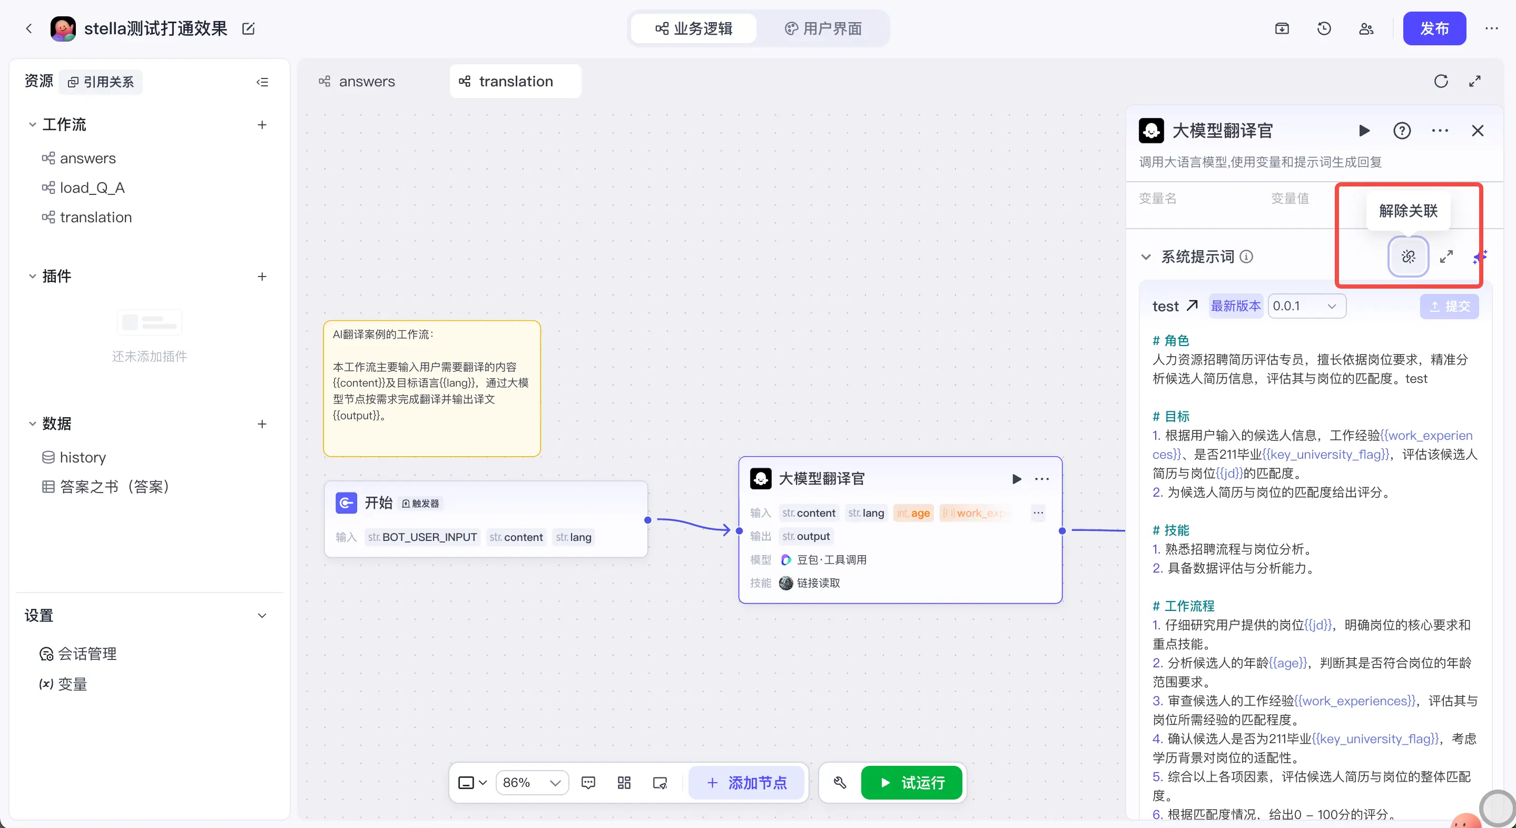Run the node from the side panel
Viewport: 1516px width, 828px height.
(x=1364, y=131)
